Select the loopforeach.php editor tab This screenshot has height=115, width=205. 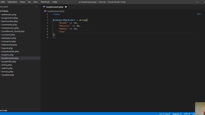coord(55,7)
